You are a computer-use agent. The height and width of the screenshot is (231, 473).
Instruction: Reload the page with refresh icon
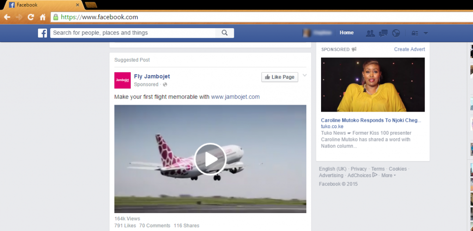point(31,17)
